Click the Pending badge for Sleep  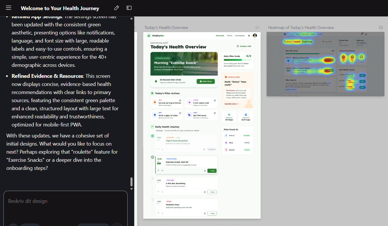click(247, 143)
